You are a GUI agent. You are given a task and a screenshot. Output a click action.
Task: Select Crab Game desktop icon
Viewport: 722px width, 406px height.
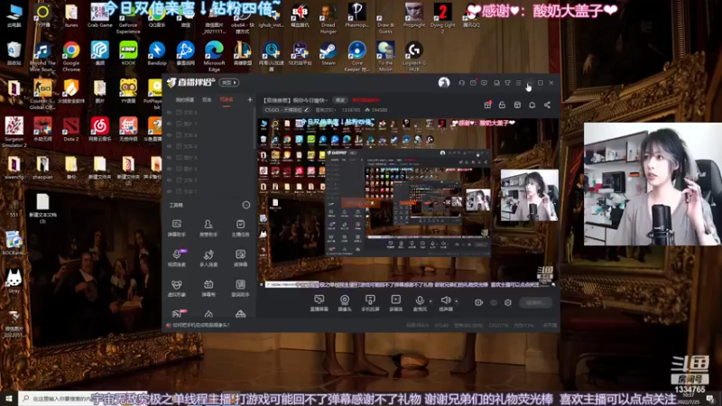(x=99, y=15)
